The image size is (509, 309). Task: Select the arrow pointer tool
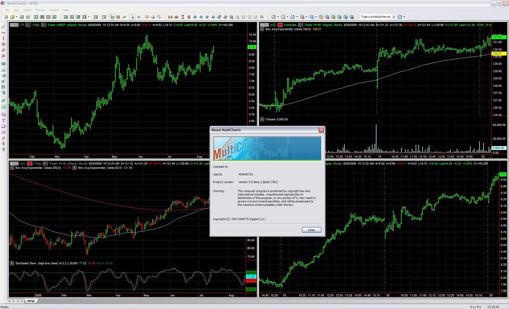(x=132, y=17)
